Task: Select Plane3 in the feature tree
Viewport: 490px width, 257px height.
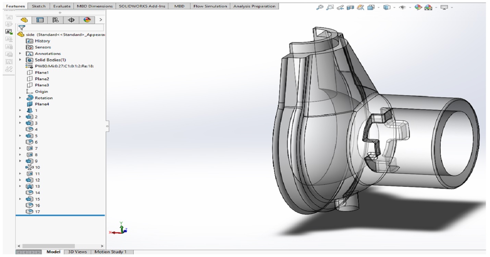Action: [x=38, y=85]
